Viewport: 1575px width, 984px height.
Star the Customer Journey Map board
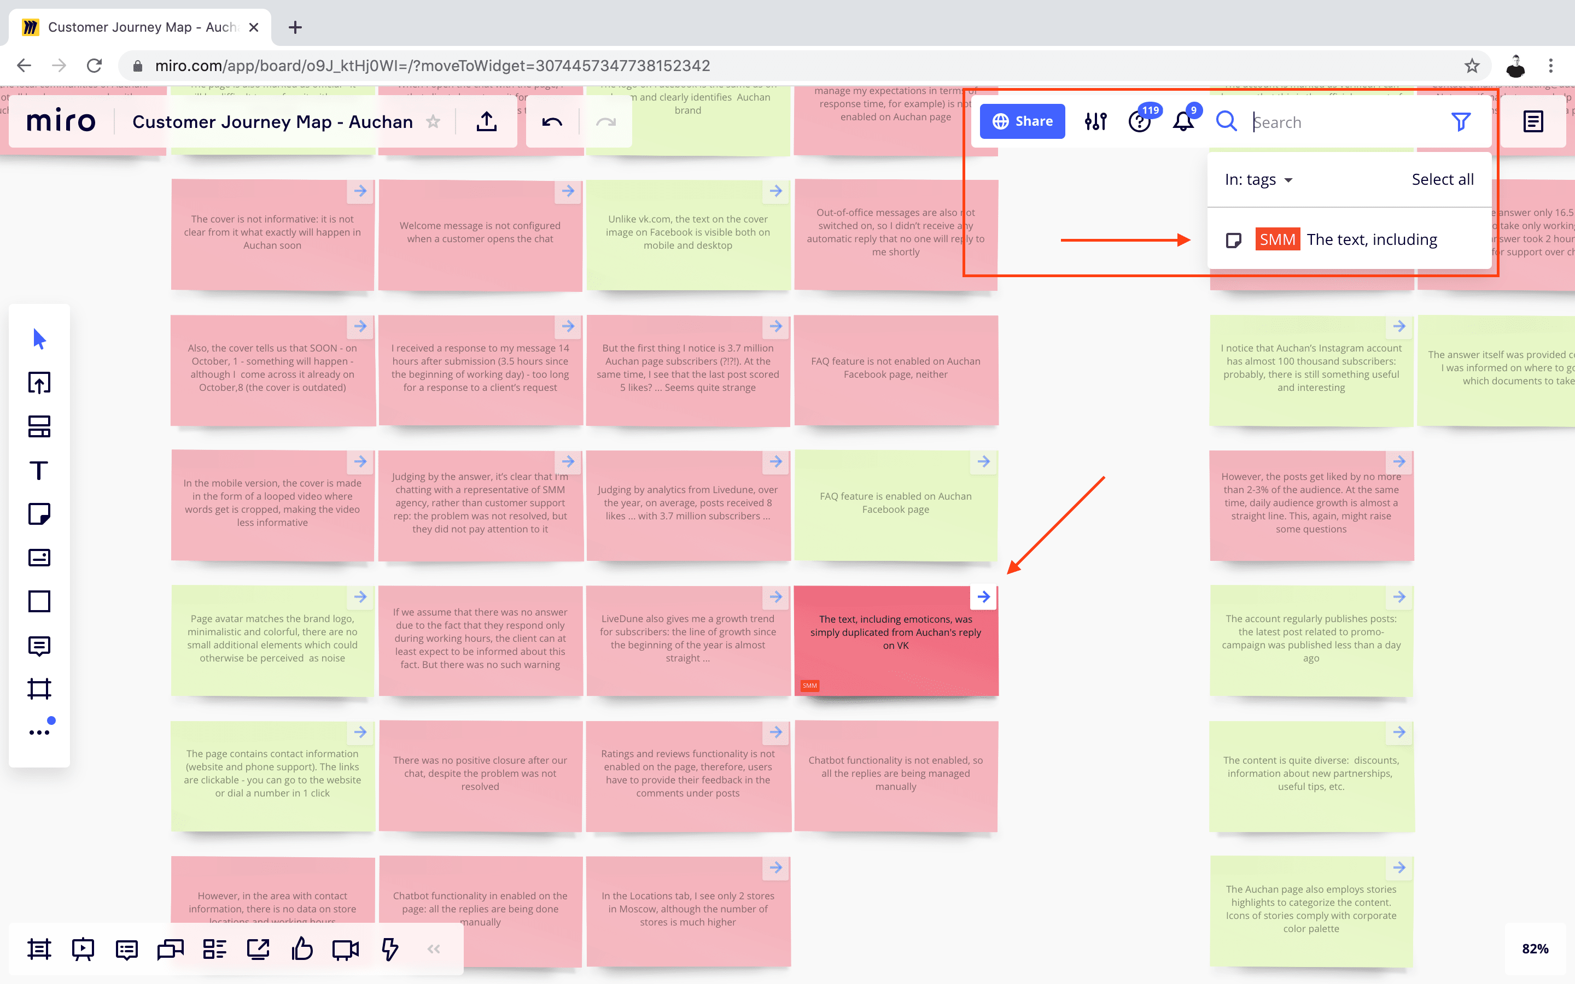click(x=433, y=122)
